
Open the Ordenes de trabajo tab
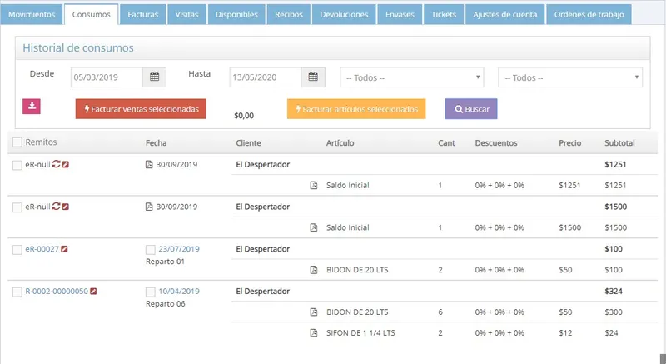(x=589, y=14)
